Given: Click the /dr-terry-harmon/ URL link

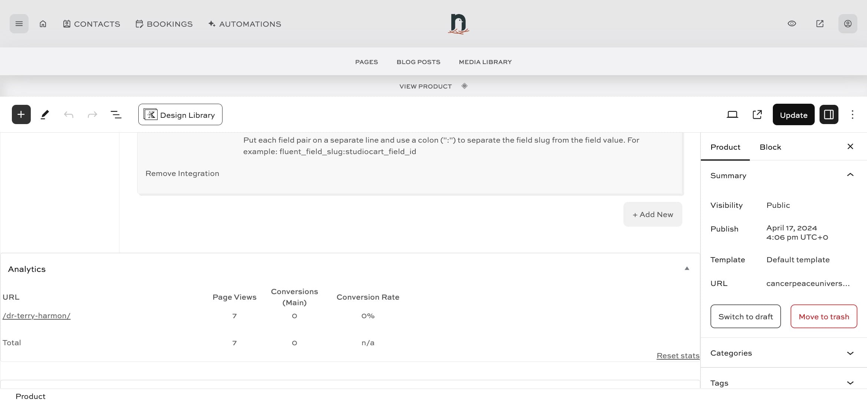Looking at the screenshot, I should [36, 316].
